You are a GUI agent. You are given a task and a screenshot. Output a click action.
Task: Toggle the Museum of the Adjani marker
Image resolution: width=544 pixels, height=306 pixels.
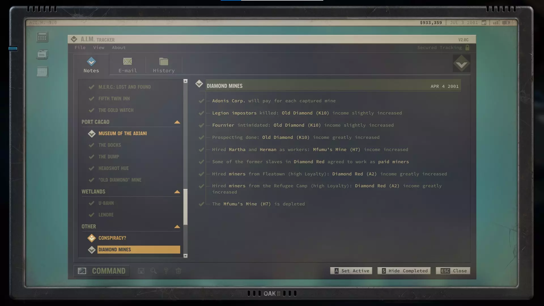coord(92,133)
